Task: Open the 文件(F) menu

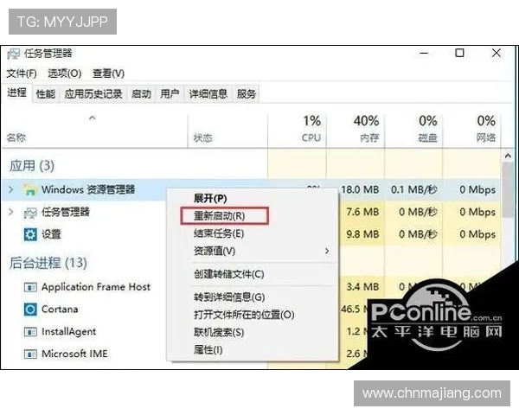Action: (x=22, y=73)
